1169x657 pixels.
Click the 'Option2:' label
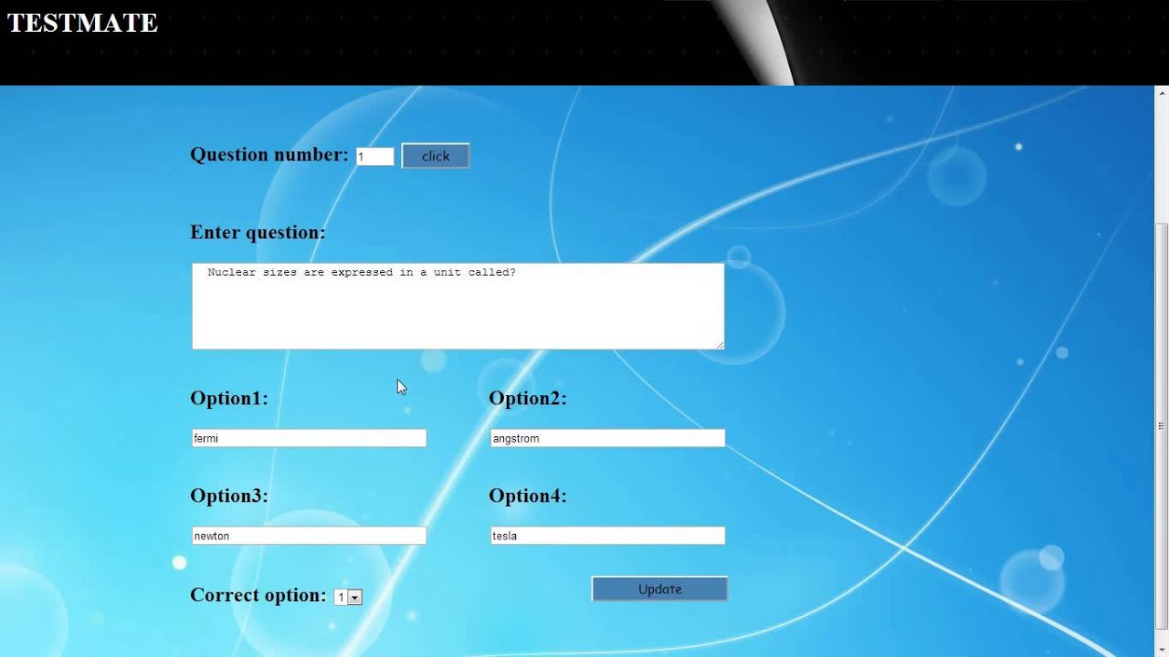pyautogui.click(x=528, y=398)
